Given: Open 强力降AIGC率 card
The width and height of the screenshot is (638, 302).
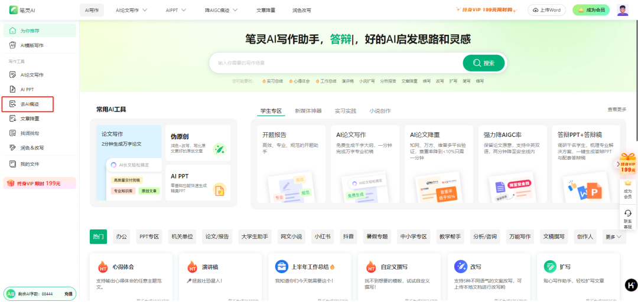Looking at the screenshot, I should click(512, 164).
